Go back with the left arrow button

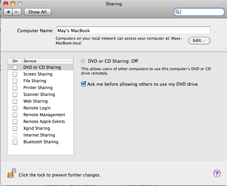pos(8,12)
